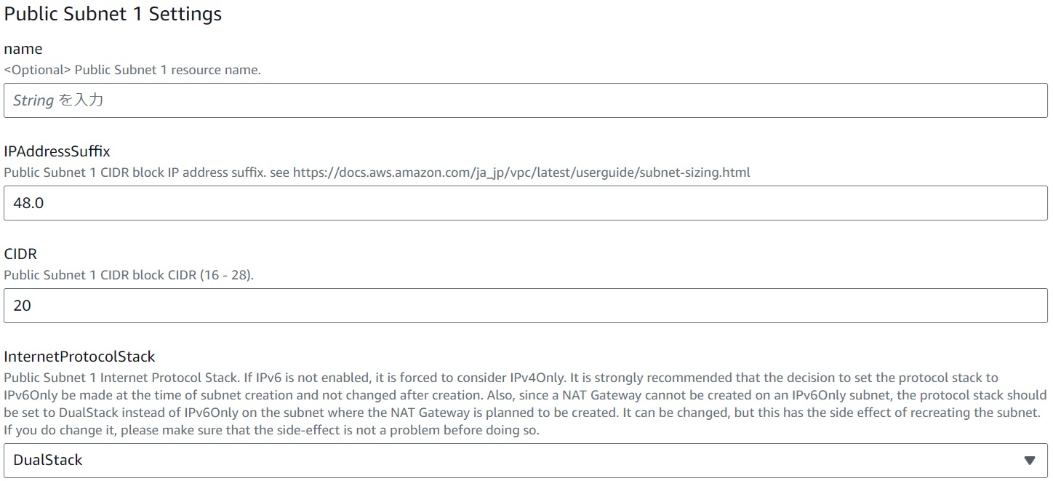Viewport: 1053px width, 481px height.
Task: Click the 'name' field label
Action: [23, 49]
